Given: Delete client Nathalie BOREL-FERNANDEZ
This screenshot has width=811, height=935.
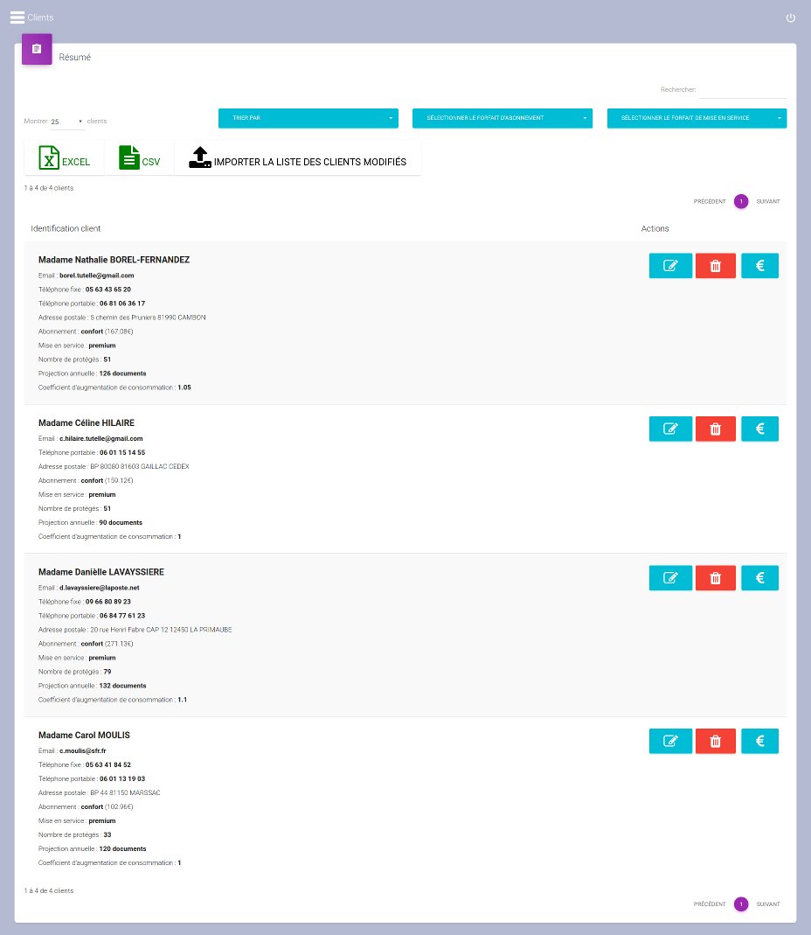Looking at the screenshot, I should pos(715,265).
